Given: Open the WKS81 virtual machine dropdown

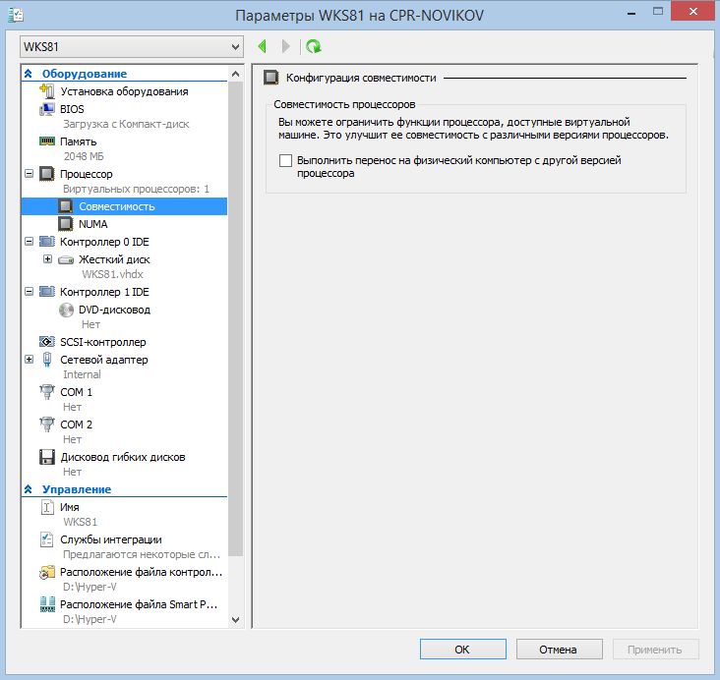Looking at the screenshot, I should pos(234,47).
